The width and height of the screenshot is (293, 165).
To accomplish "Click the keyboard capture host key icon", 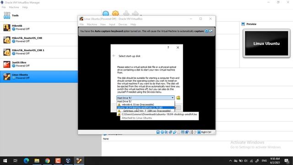I will 199,132.
